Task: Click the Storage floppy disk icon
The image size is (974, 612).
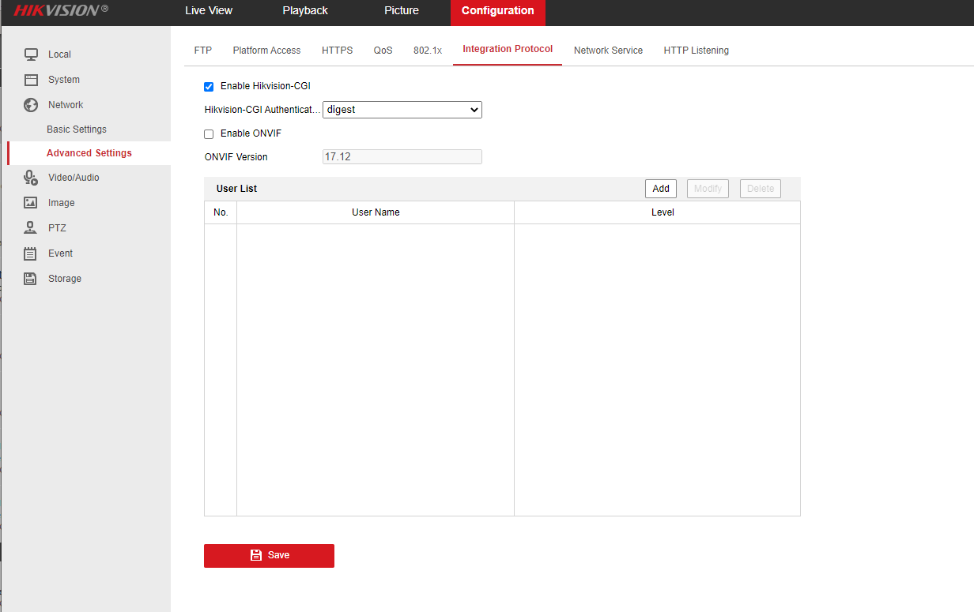Action: click(31, 279)
